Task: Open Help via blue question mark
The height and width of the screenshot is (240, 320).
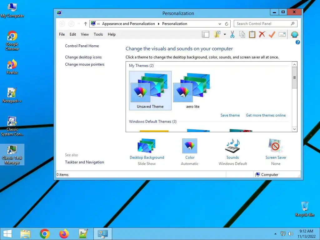Action: tap(297, 42)
